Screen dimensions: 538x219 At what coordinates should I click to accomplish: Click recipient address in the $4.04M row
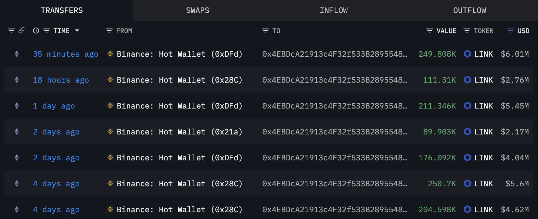click(x=335, y=157)
